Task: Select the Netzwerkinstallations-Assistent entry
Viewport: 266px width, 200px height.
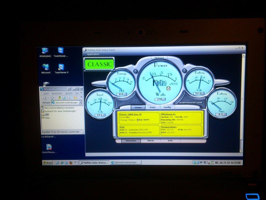Action: [x=58, y=108]
